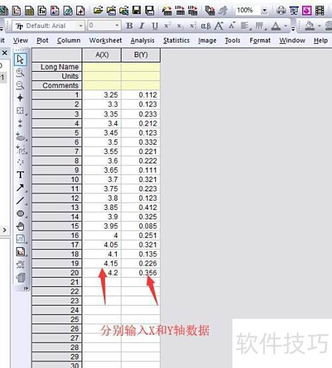This screenshot has width=332, height=368.
Task: Open the Worksheet menu
Action: [106, 41]
